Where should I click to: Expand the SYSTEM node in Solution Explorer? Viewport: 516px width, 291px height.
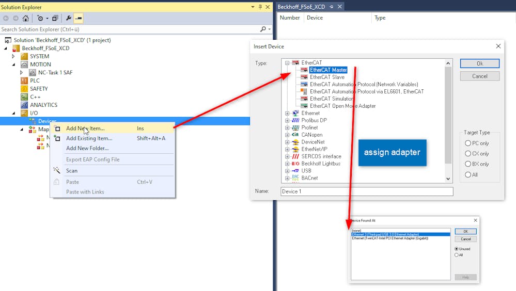pos(13,56)
